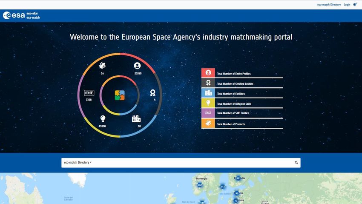The width and height of the screenshot is (362, 204).
Task: Open the esa-star link beside the logo
Action: point(32,13)
